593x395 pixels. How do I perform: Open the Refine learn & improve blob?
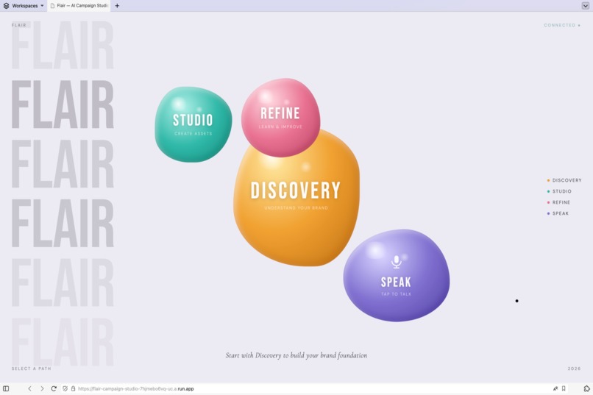pos(280,118)
